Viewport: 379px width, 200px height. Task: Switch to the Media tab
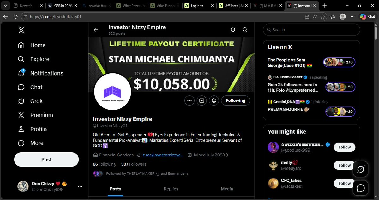pyautogui.click(x=227, y=189)
